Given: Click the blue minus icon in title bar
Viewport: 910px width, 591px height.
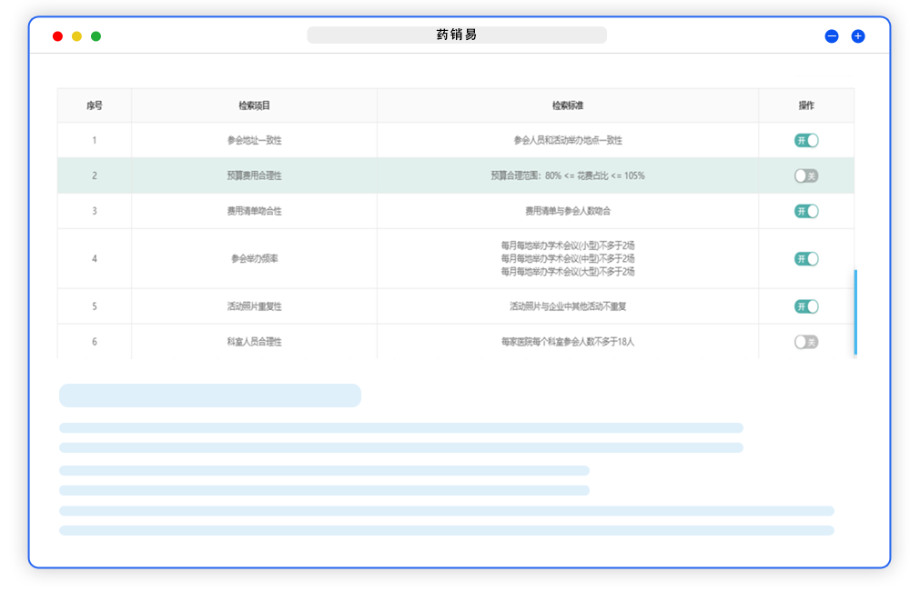Looking at the screenshot, I should 831,36.
